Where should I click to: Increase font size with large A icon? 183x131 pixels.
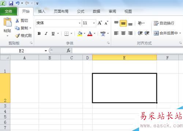click(x=100, y=23)
